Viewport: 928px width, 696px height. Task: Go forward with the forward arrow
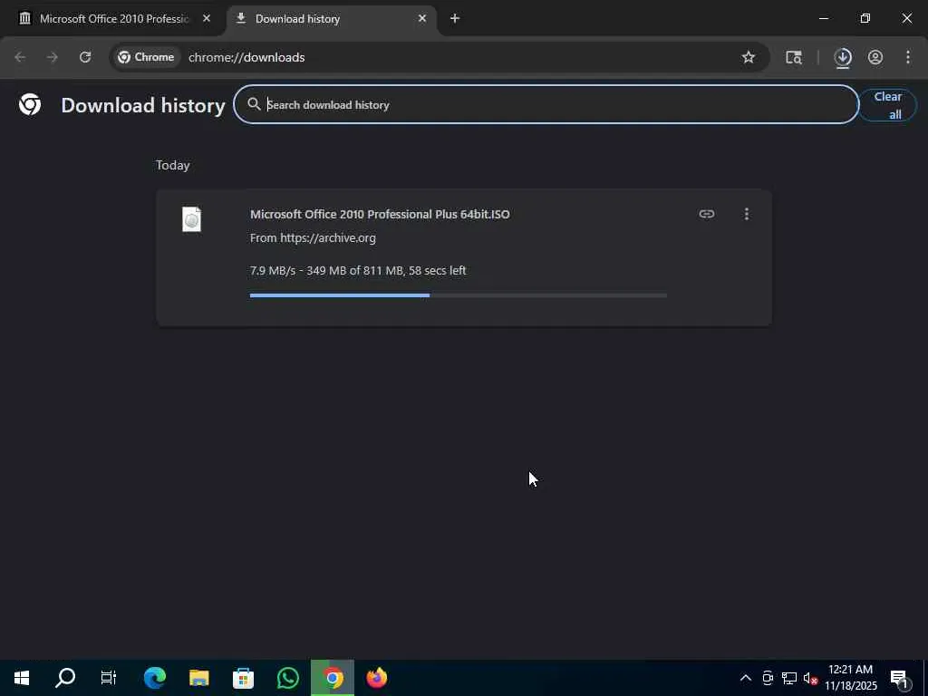point(53,57)
